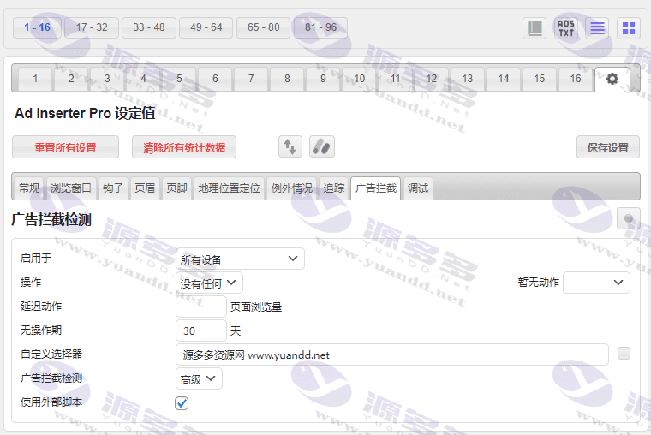Open block tab 12

(432, 79)
